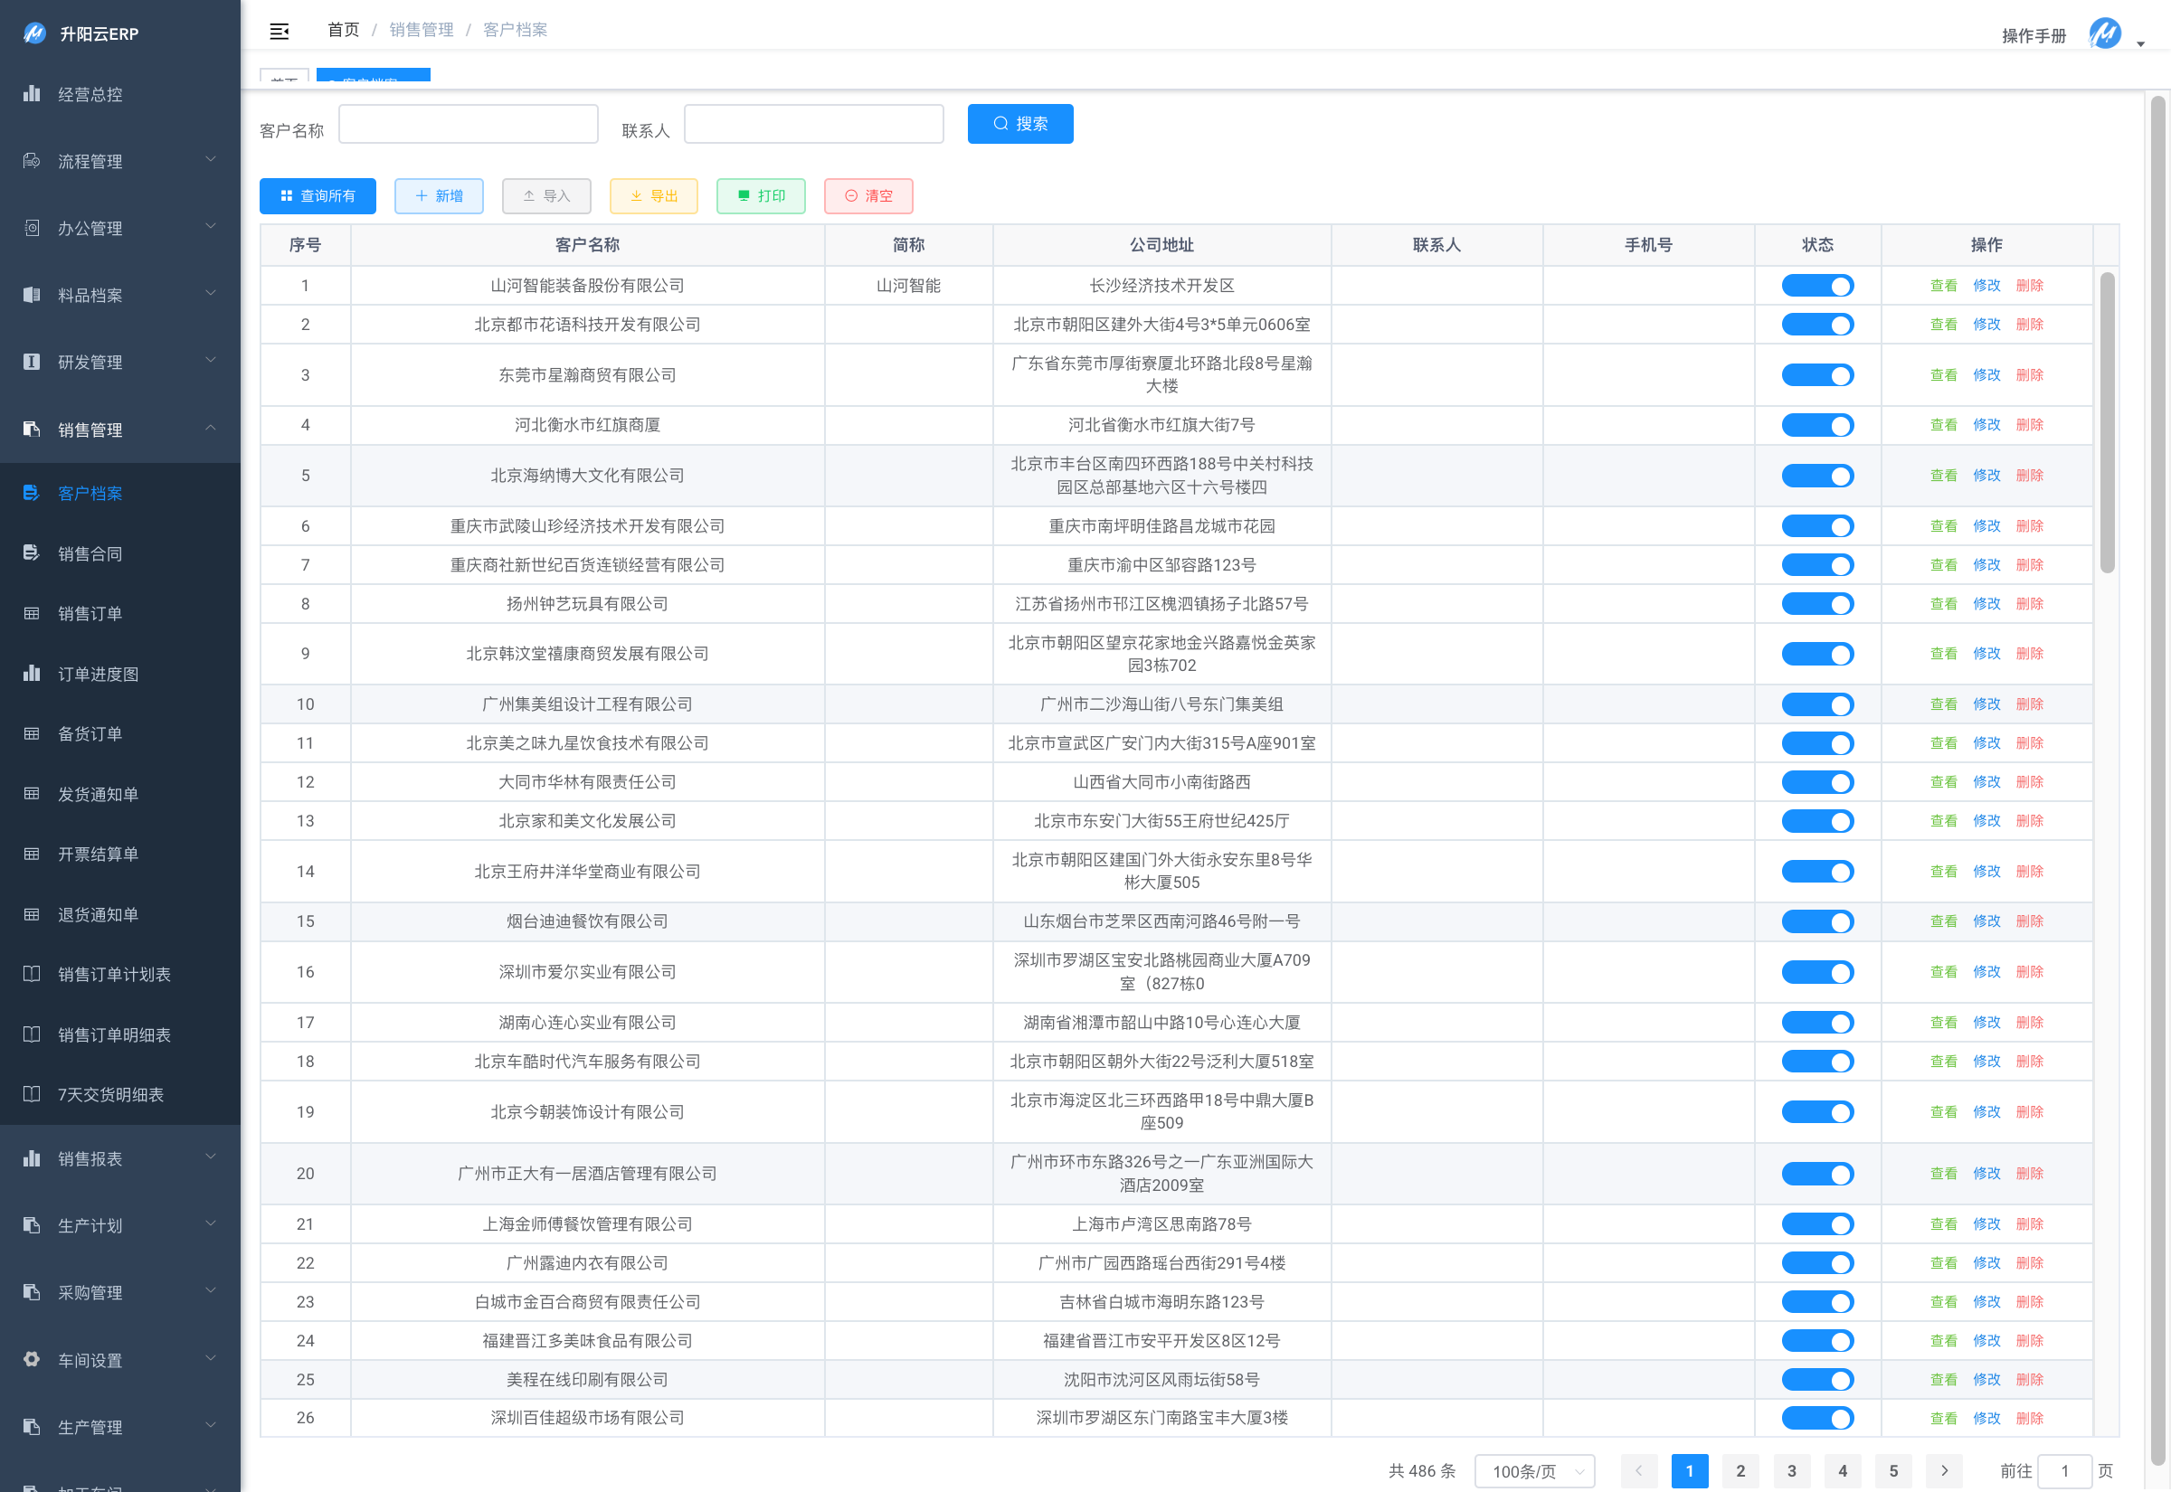Click the user avatar logo icon
The width and height of the screenshot is (2171, 1492).
coord(2105,34)
